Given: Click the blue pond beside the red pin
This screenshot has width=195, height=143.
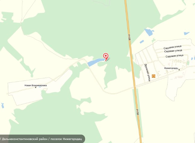Looking at the screenshot, I should point(95,62).
